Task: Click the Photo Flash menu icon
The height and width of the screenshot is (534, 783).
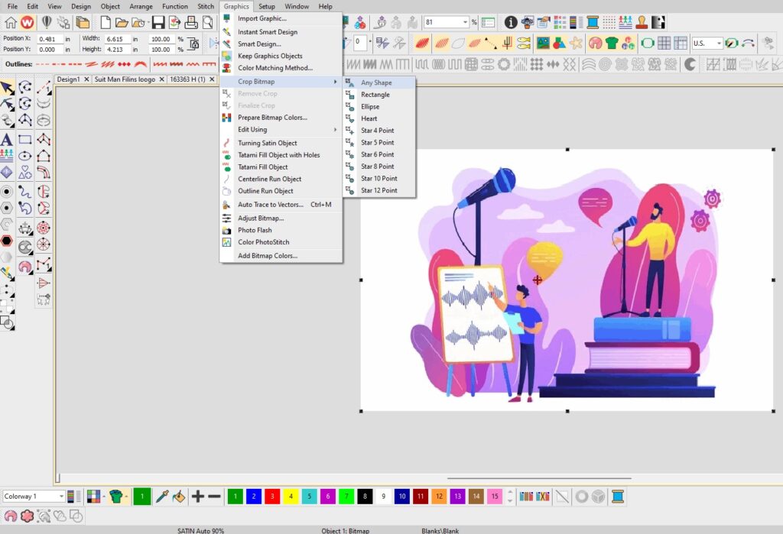Action: point(226,230)
